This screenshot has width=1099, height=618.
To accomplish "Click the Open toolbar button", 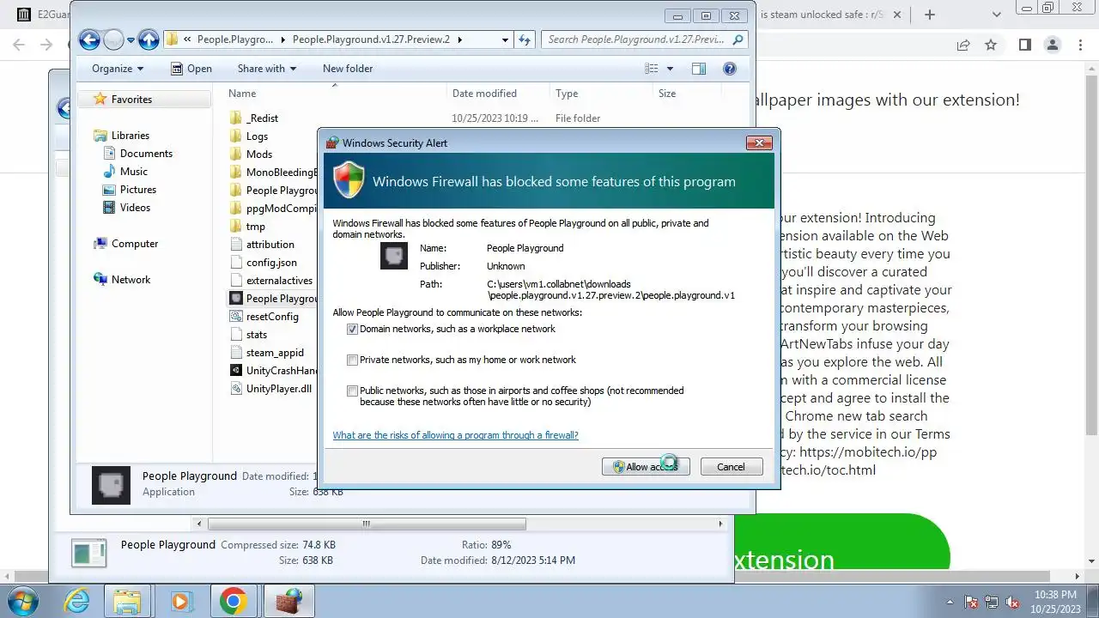I will tap(191, 69).
